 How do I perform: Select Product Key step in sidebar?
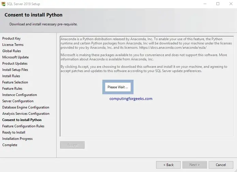point(11,38)
